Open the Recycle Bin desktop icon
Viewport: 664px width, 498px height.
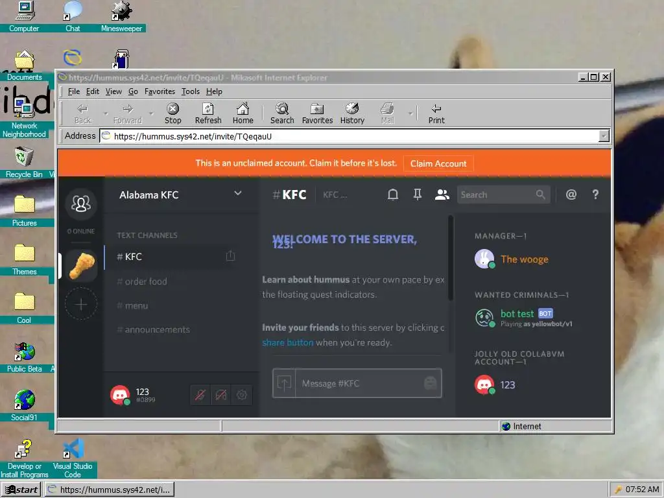point(24,162)
